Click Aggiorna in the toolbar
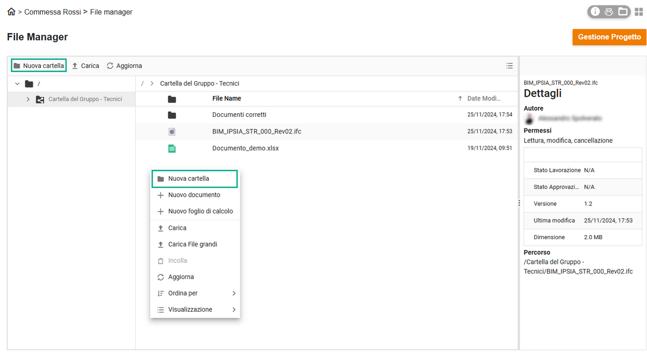 coord(124,66)
